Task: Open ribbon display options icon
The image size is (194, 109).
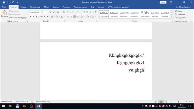Action: (x=171, y=2)
